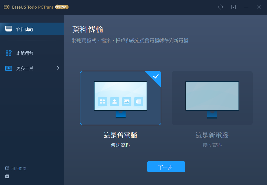The image size is (267, 185).
Task: Open the 本地遷移 sidebar item
Action: pos(32,53)
